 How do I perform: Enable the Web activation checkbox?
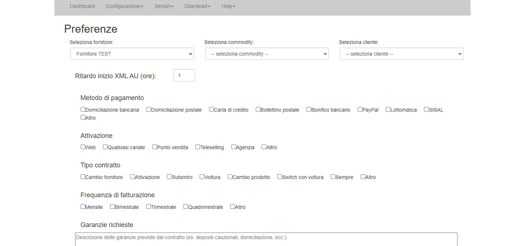[x=83, y=147]
